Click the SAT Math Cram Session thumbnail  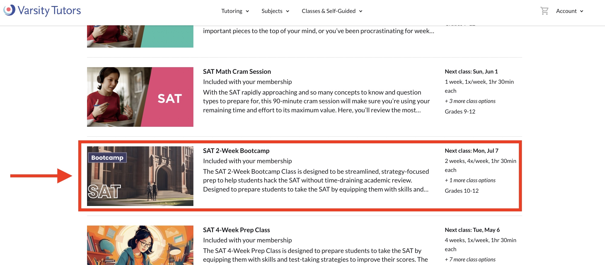(140, 97)
